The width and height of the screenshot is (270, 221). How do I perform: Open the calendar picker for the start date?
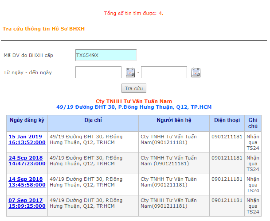tap(130, 72)
